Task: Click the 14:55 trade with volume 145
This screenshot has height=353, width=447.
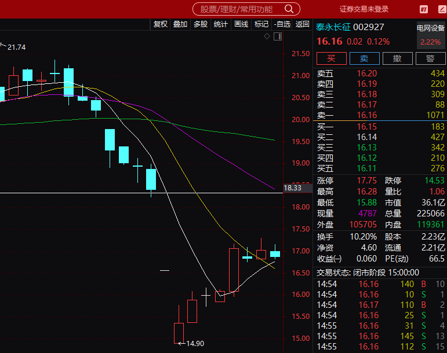Action: (x=380, y=336)
